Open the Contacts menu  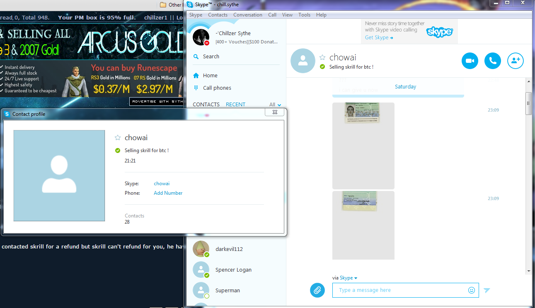pos(218,15)
